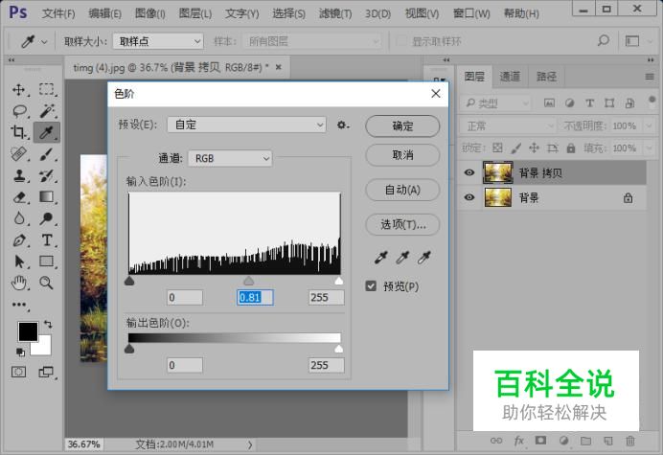Select the Healing Brush tool
This screenshot has width=663, height=455.
(x=19, y=154)
